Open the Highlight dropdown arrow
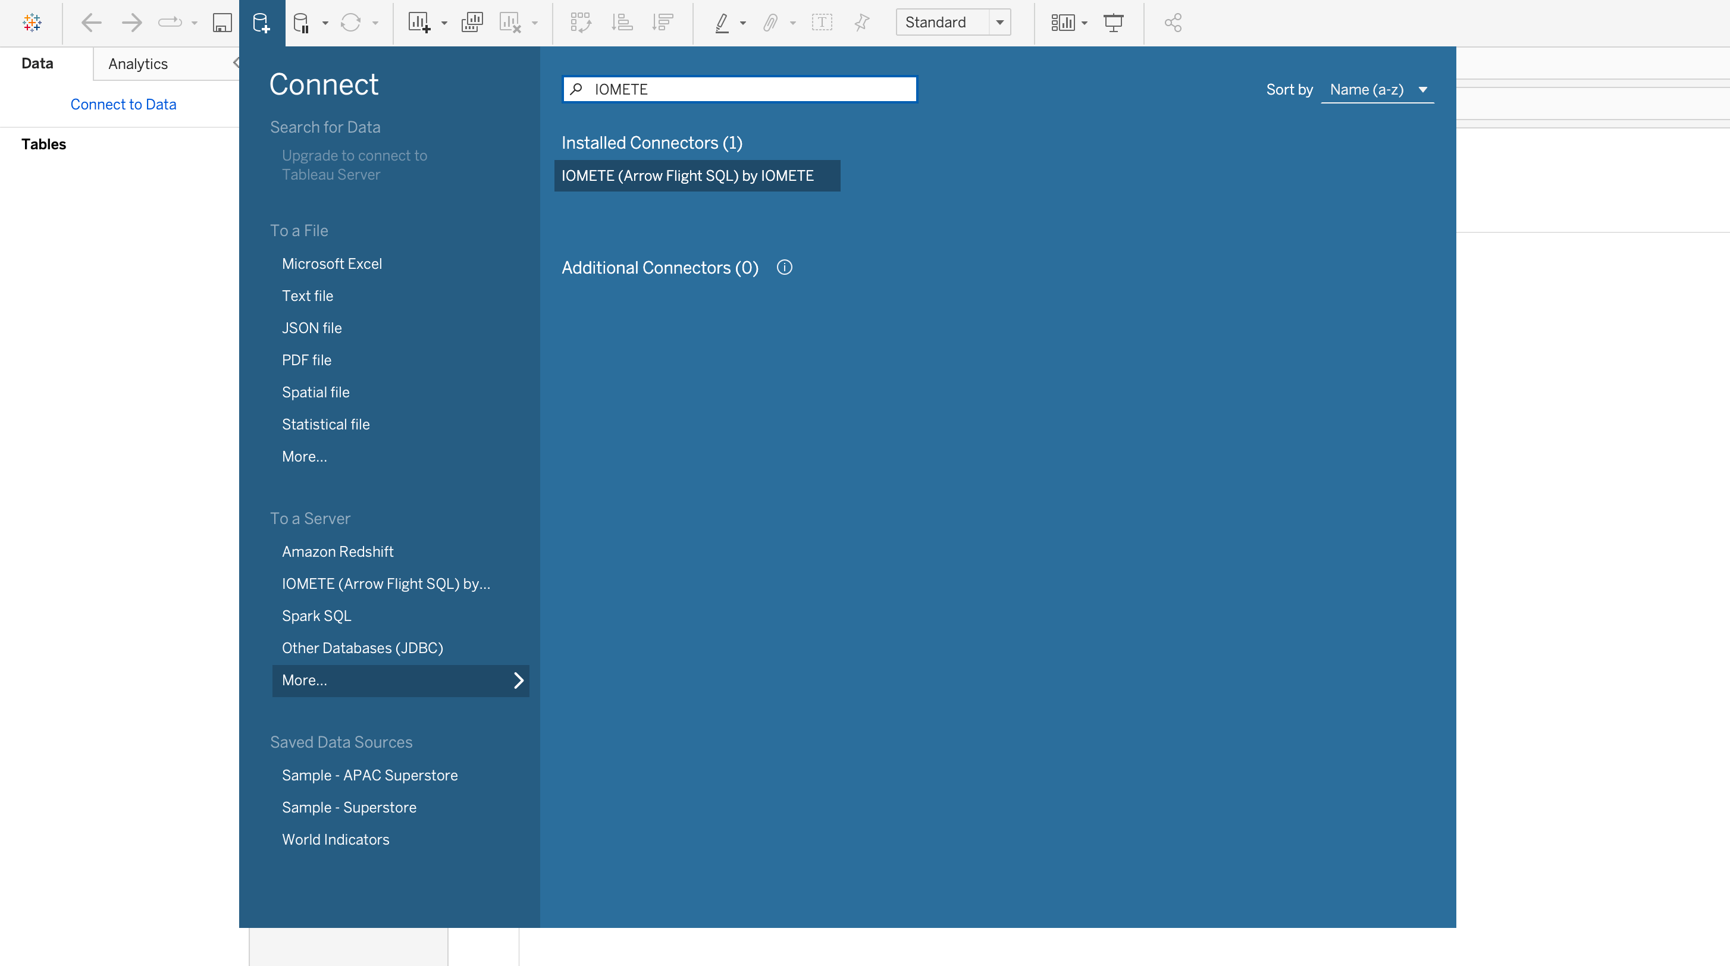This screenshot has height=966, width=1730. click(743, 23)
